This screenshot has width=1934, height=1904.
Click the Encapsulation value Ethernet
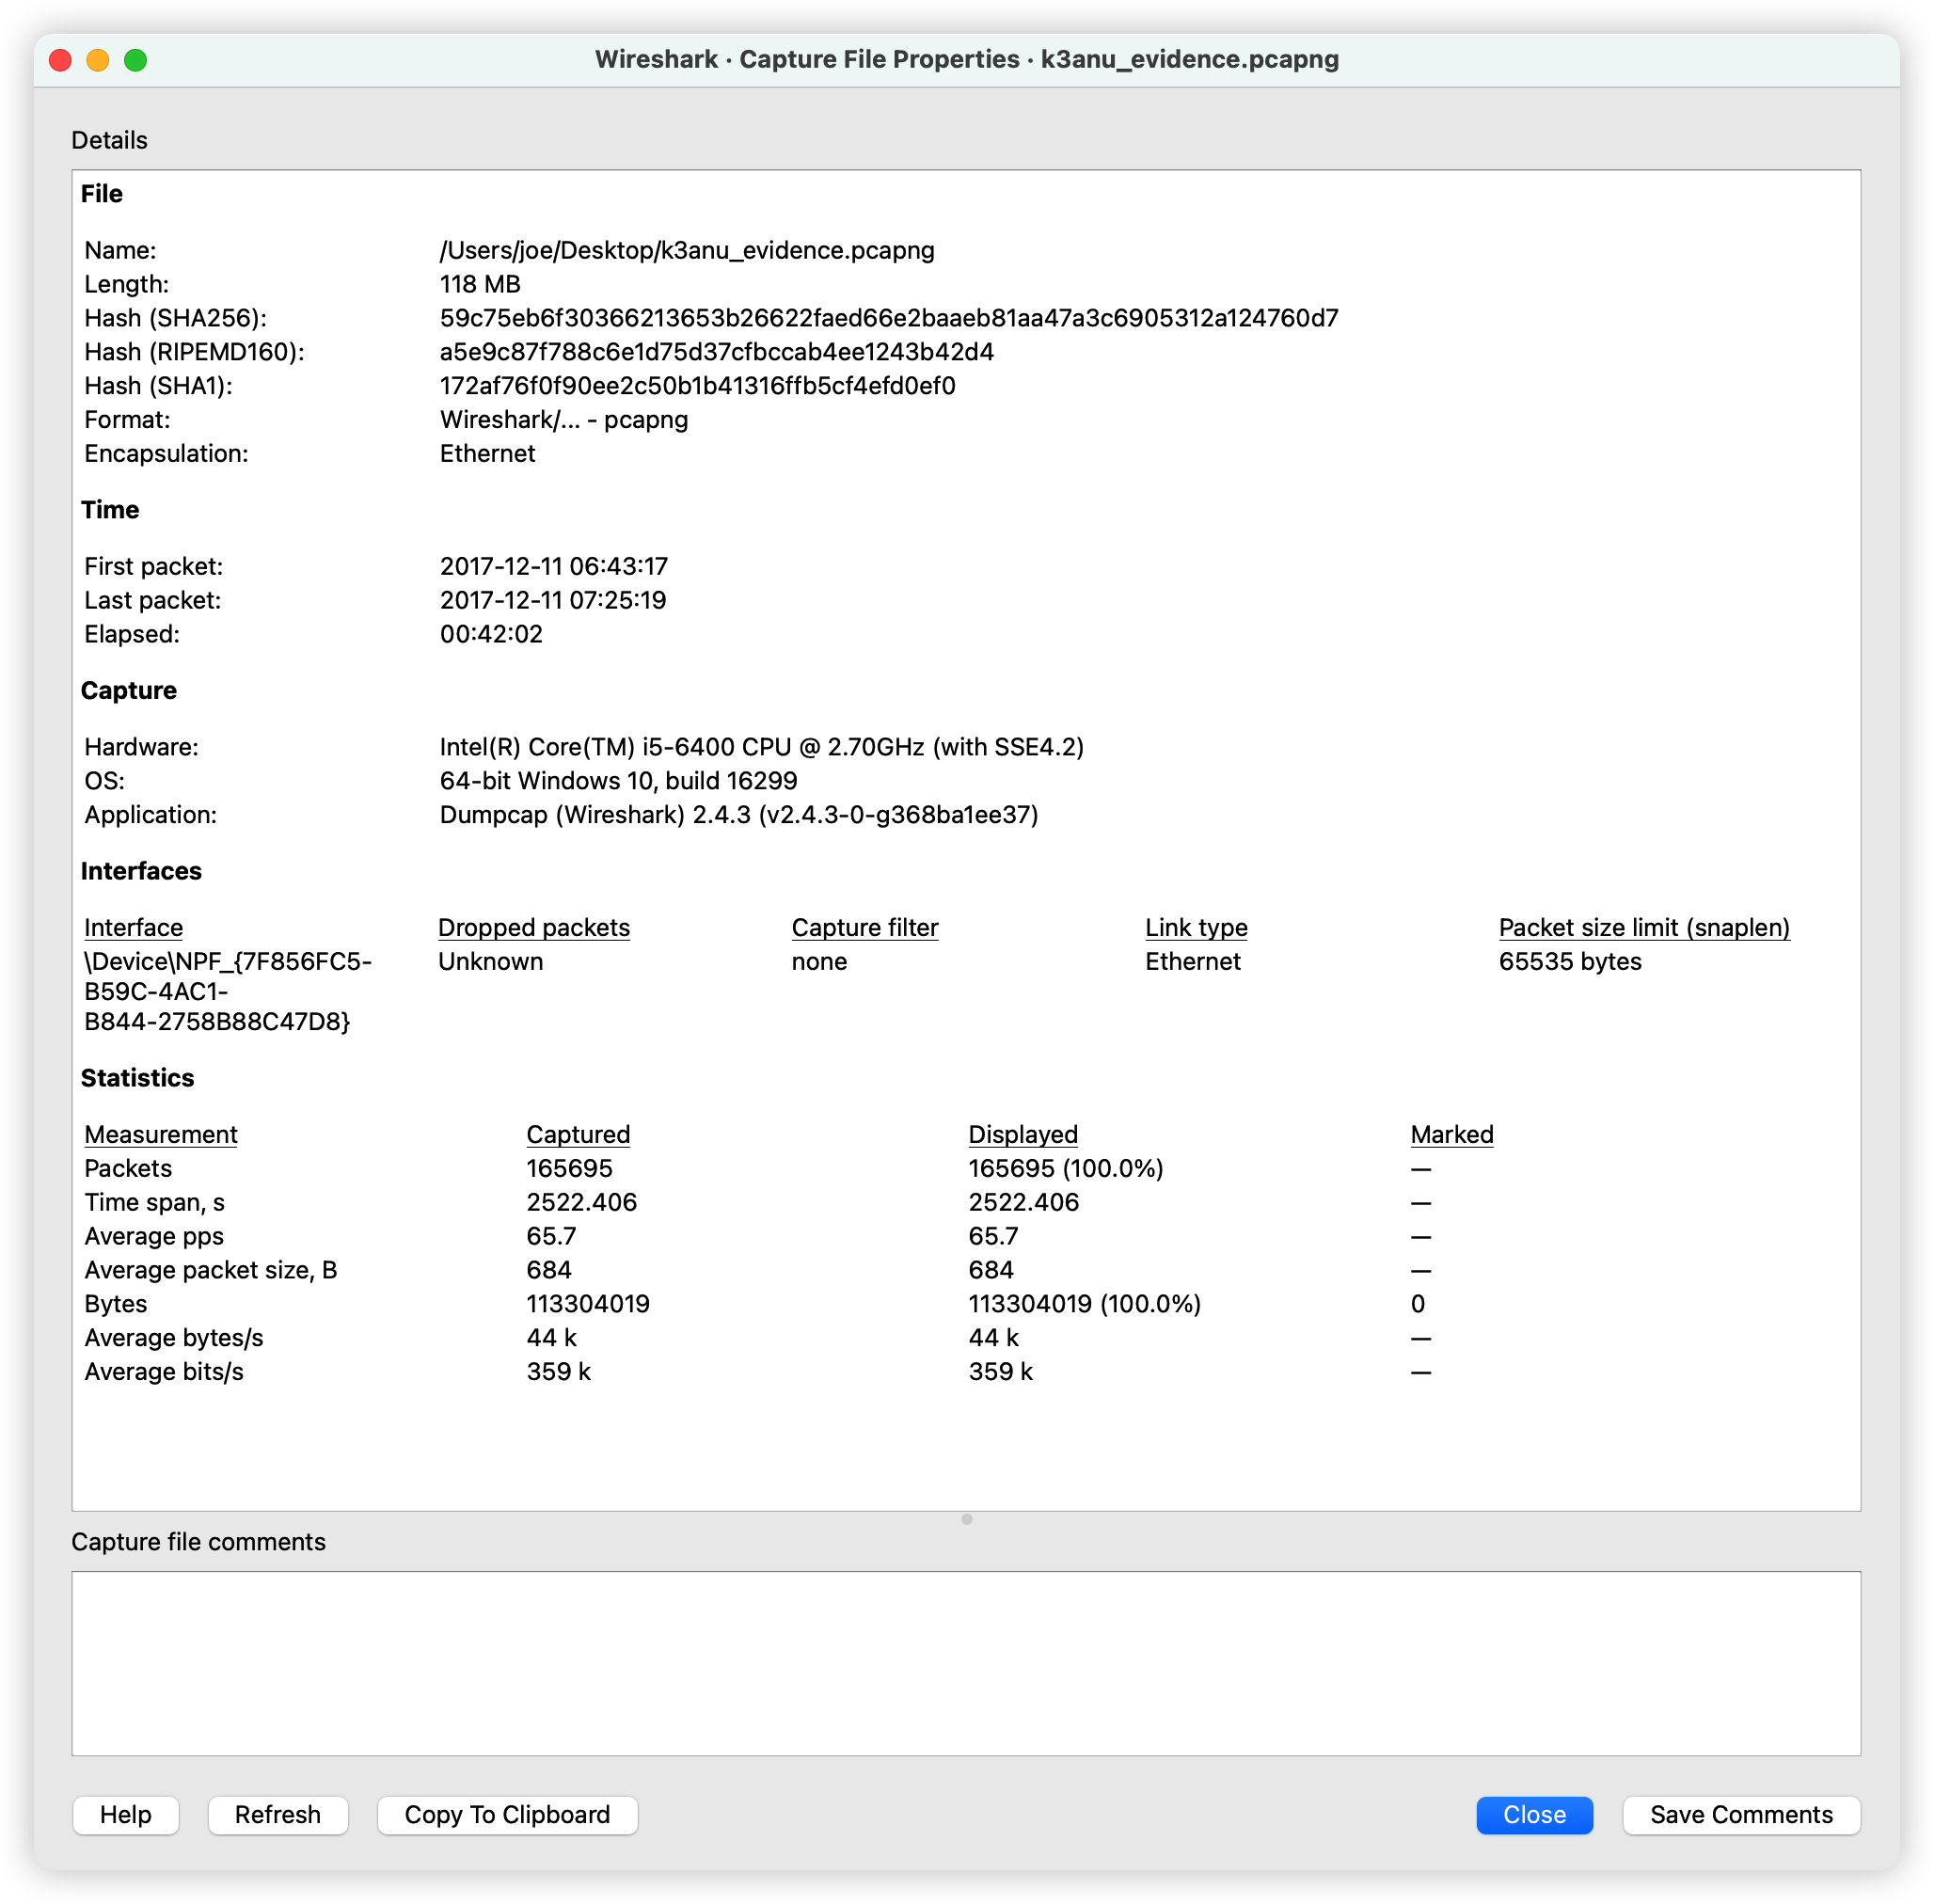click(487, 453)
